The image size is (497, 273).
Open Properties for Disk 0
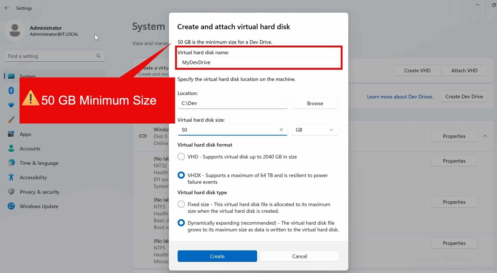pyautogui.click(x=454, y=136)
